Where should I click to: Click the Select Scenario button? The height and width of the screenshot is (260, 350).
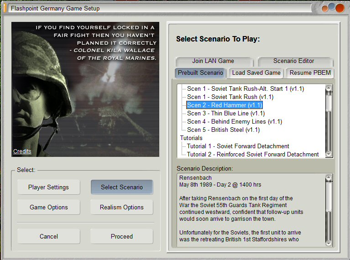pos(122,187)
